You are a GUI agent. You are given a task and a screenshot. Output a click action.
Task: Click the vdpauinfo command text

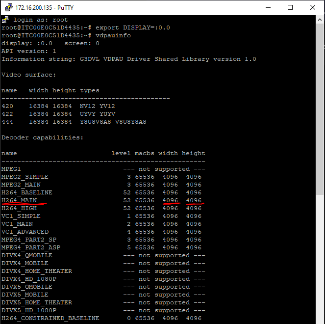coord(113,35)
